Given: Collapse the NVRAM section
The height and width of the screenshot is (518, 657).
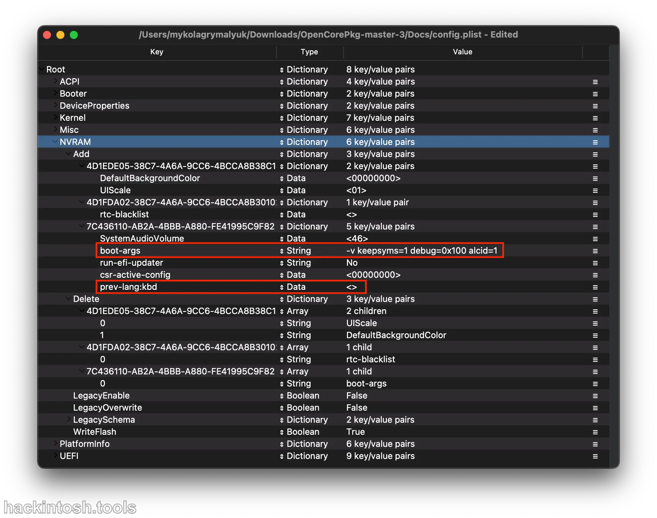Looking at the screenshot, I should (x=55, y=142).
